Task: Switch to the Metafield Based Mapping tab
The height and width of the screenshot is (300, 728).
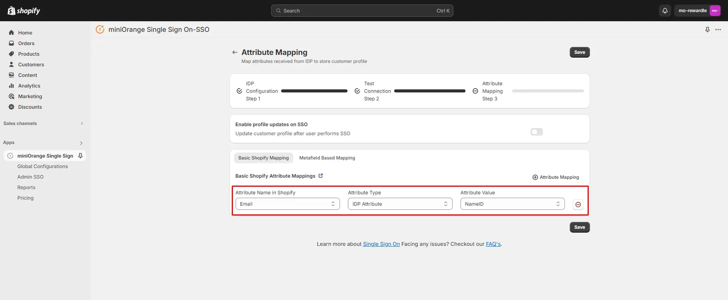Action: [327, 158]
